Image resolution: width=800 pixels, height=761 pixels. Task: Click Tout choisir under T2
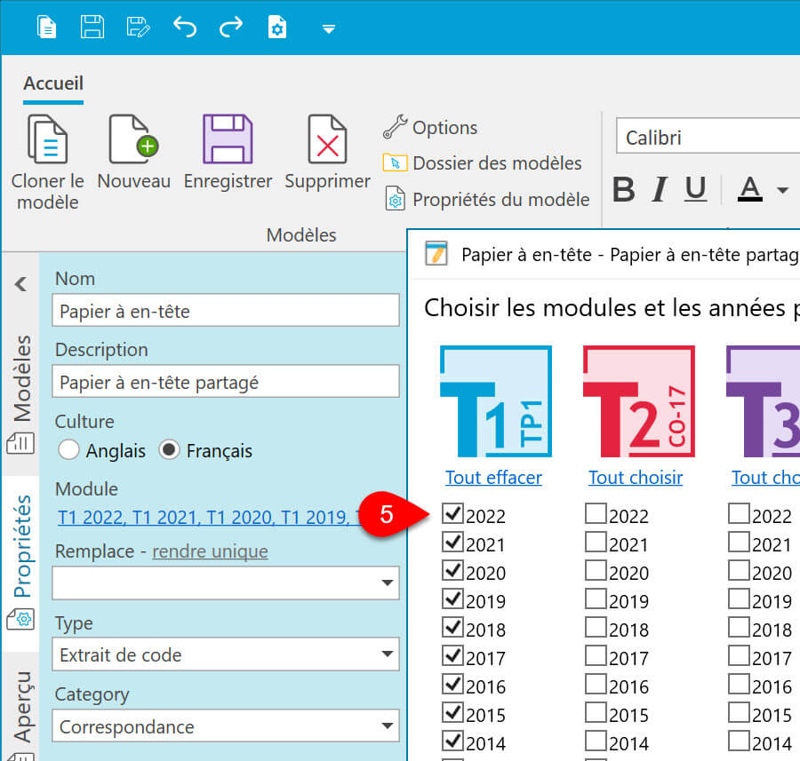pyautogui.click(x=636, y=478)
